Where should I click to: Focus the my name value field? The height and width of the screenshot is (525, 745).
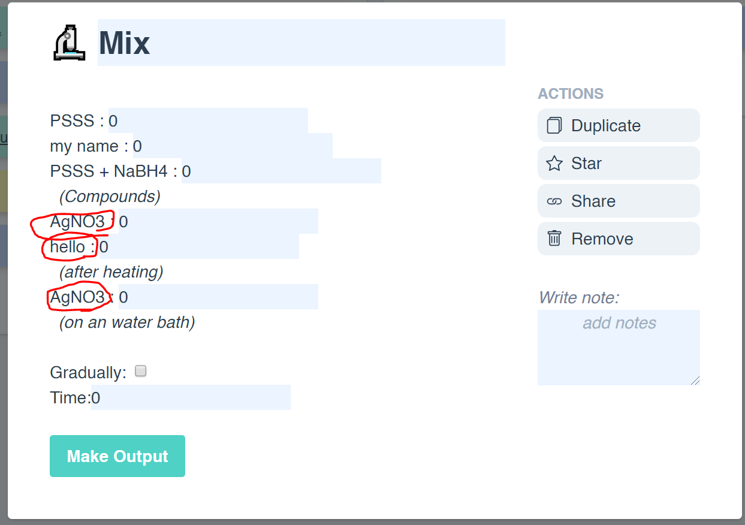(x=233, y=146)
